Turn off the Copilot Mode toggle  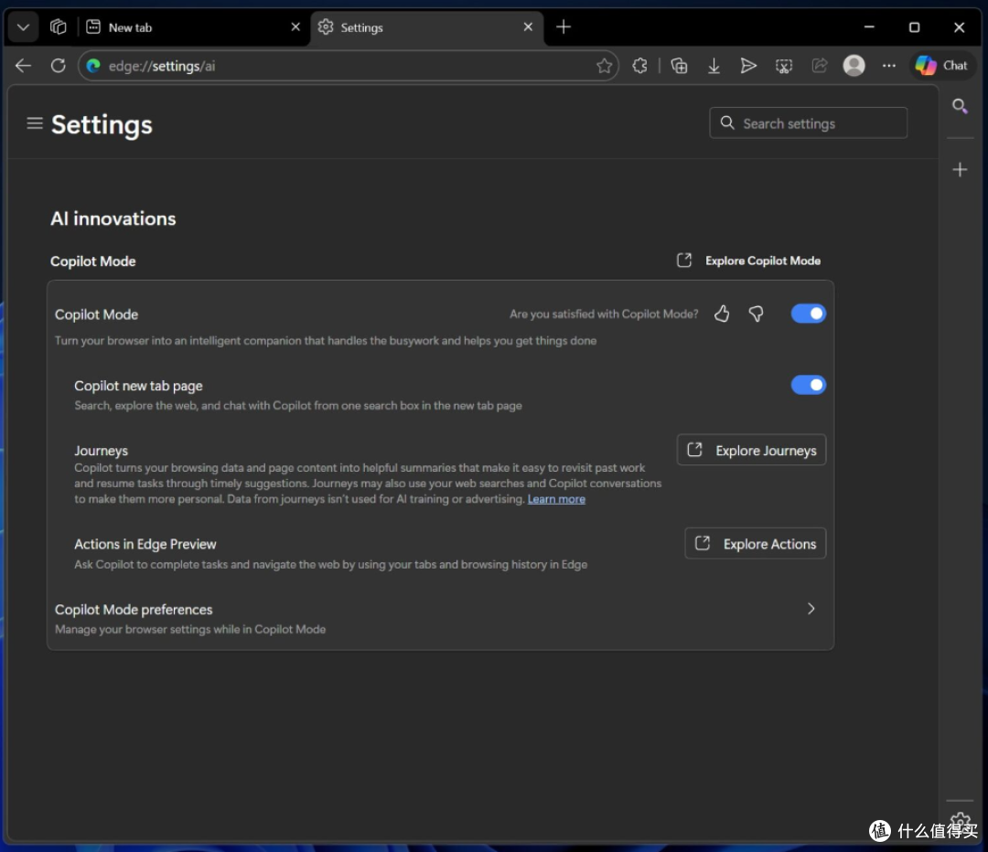tap(808, 314)
